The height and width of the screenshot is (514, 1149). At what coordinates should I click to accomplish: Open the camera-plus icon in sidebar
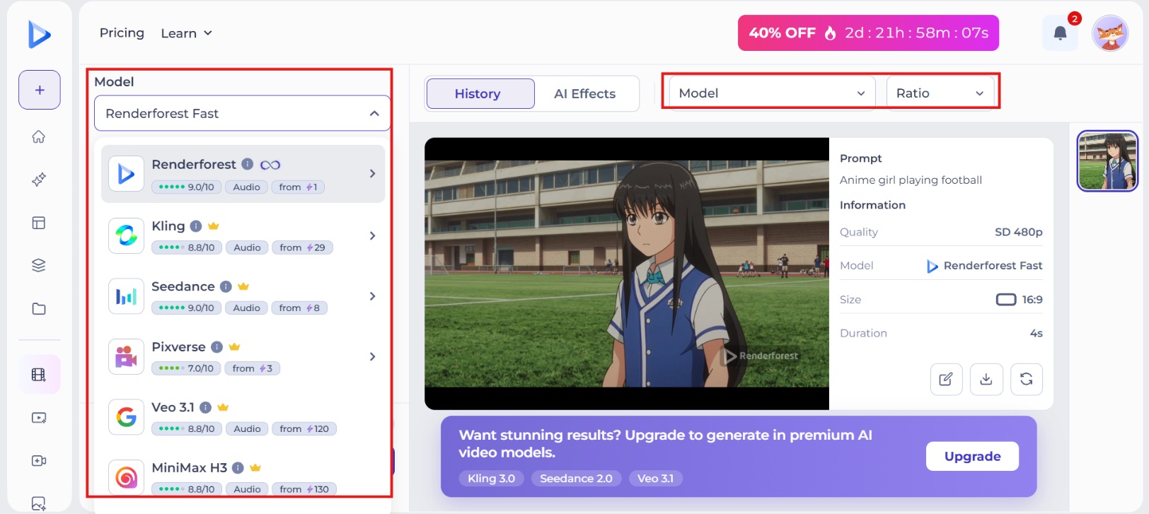pos(39,461)
